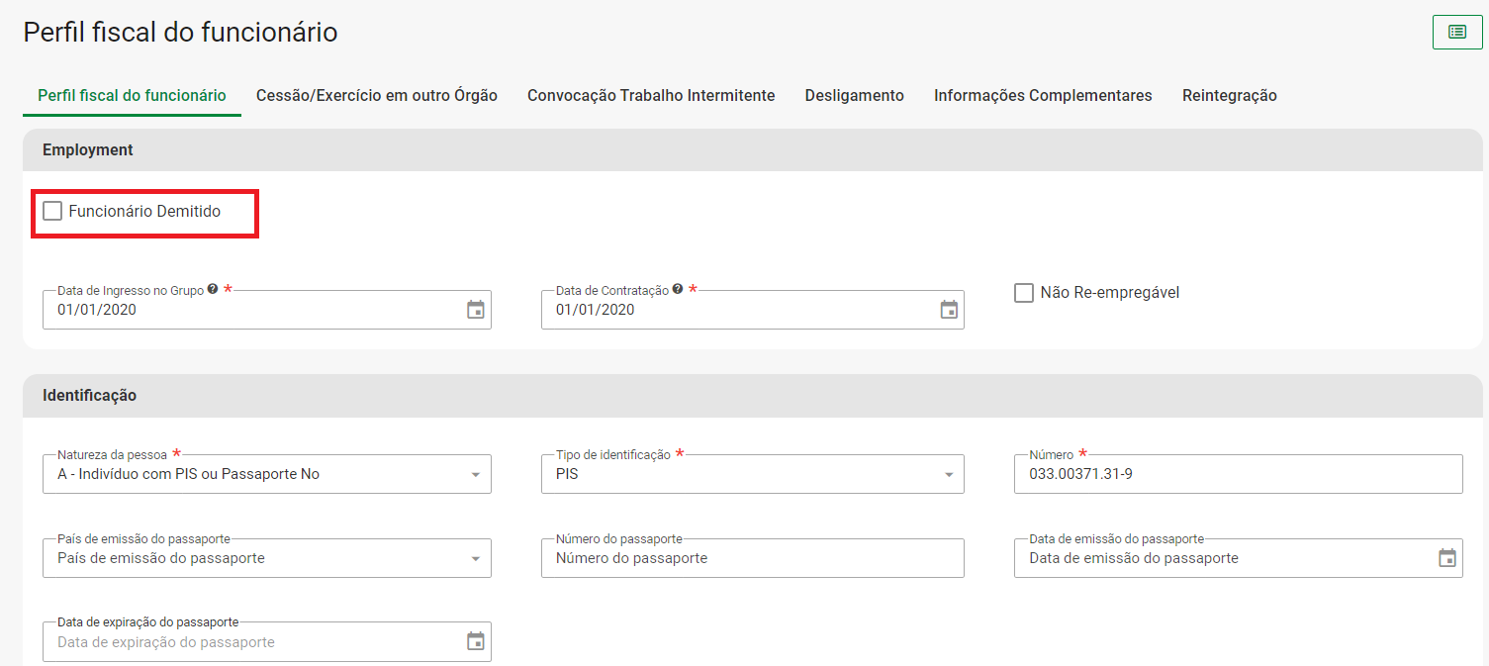The width and height of the screenshot is (1489, 666).
Task: Open calendar for Data de Ingresso no Grupo
Action: (x=475, y=310)
